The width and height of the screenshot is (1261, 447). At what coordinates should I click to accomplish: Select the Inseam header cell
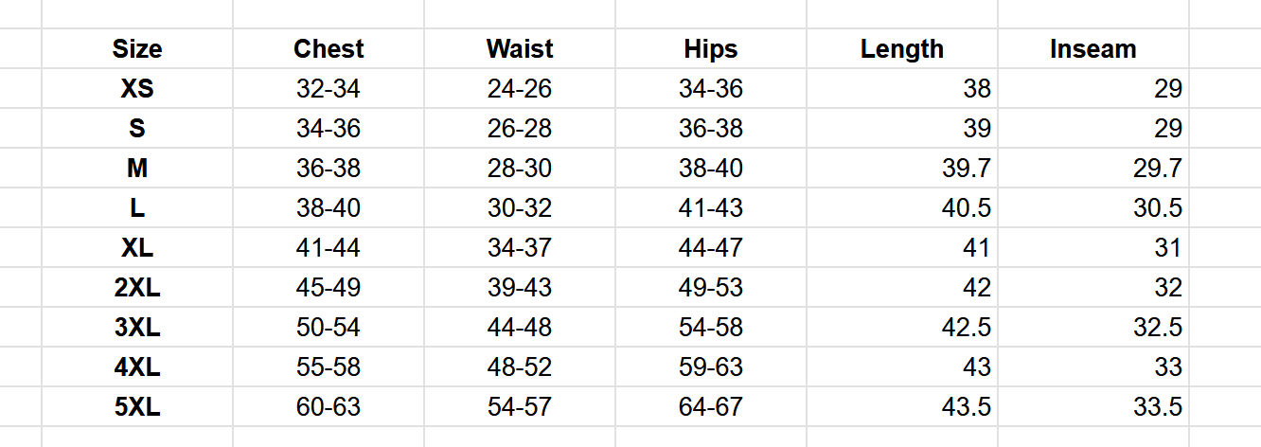[x=1093, y=49]
